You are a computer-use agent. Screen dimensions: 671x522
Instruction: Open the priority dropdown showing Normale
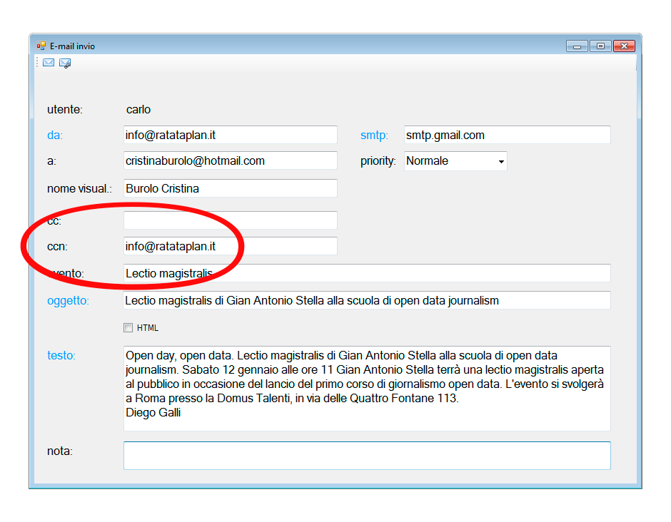pos(455,161)
